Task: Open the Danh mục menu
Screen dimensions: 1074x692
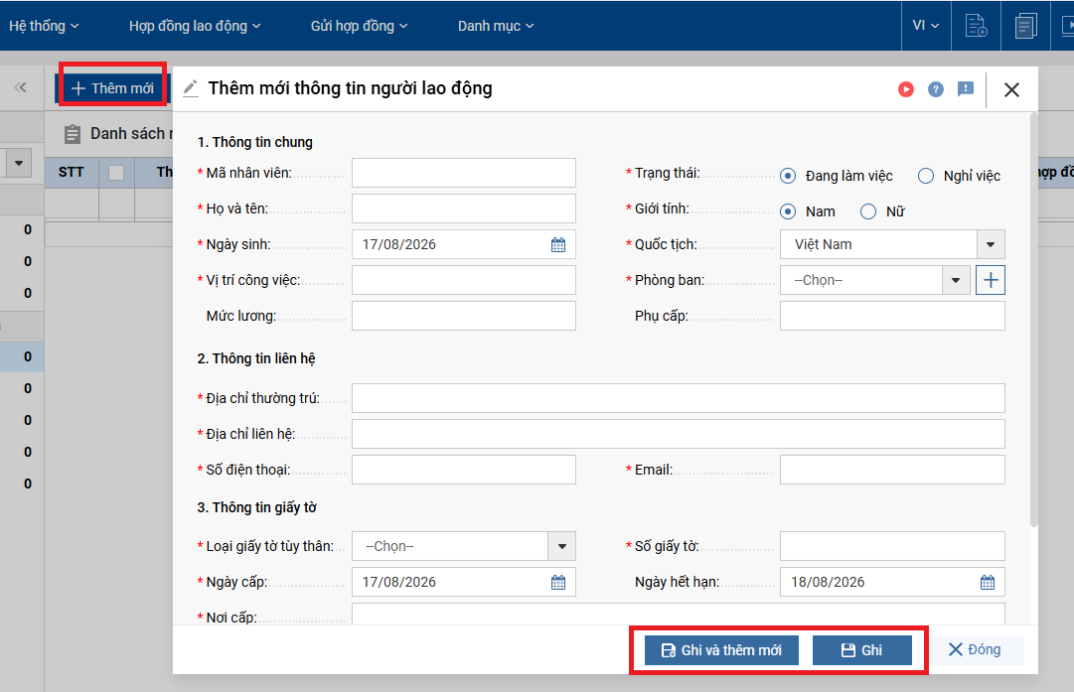Action: click(495, 26)
